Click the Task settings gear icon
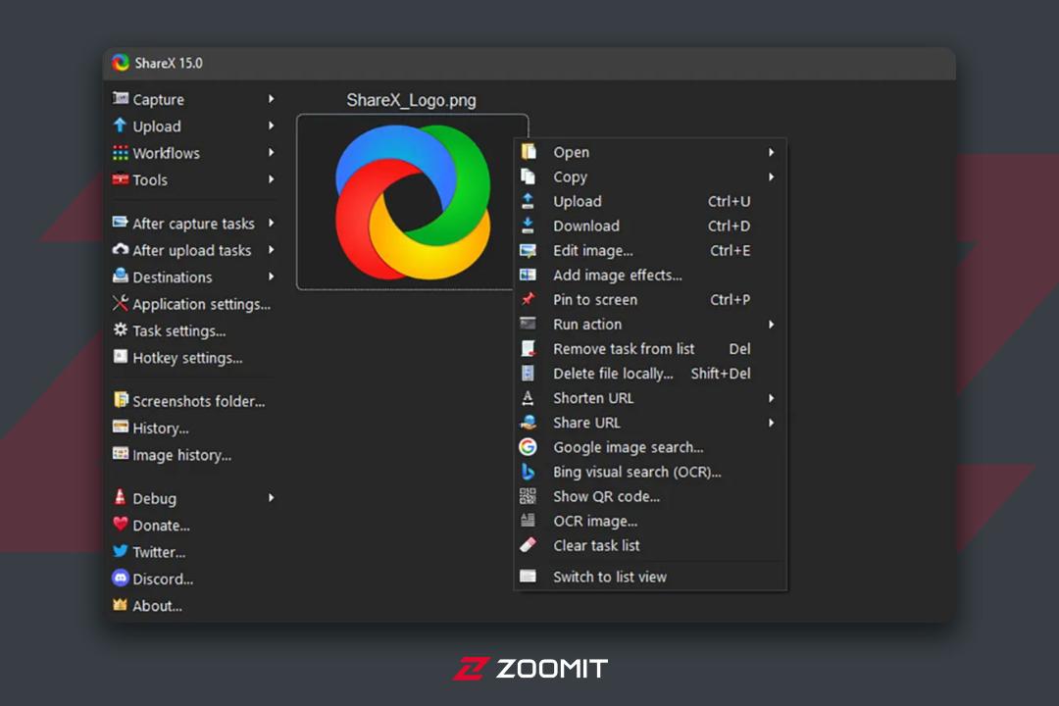This screenshot has width=1059, height=706. [x=121, y=329]
